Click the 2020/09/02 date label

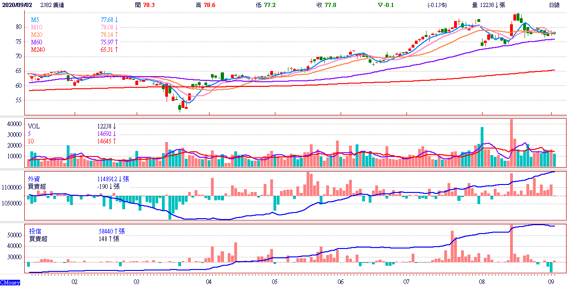tap(17, 5)
